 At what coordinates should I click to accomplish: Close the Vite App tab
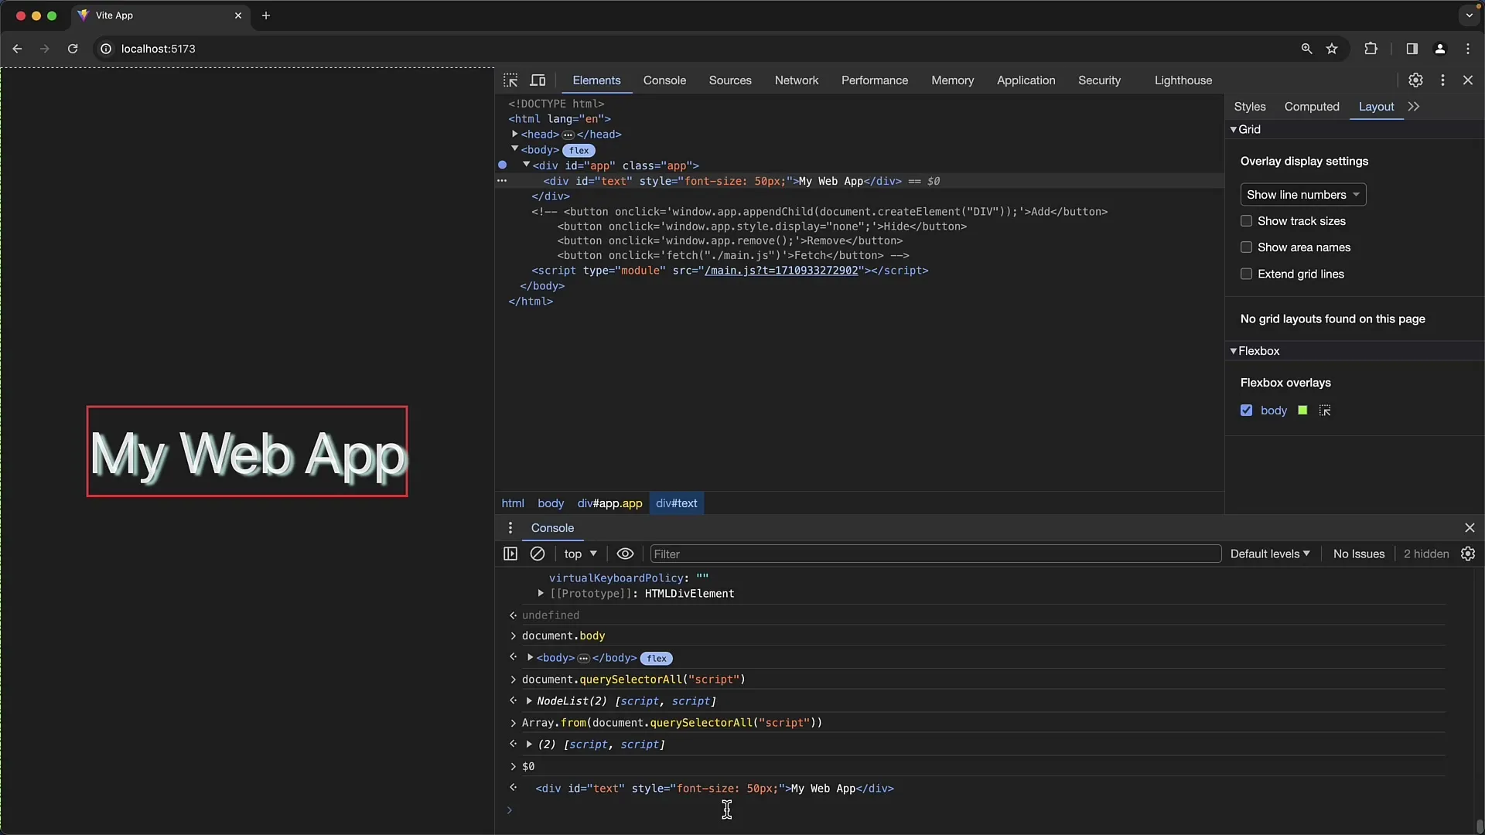pos(238,15)
